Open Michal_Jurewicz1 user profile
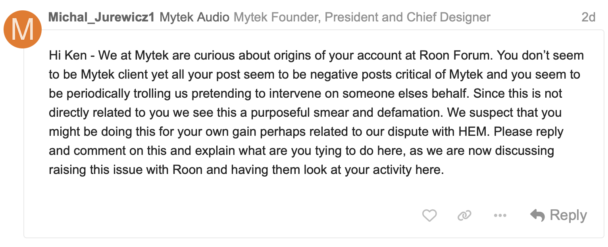The width and height of the screenshot is (608, 247). coord(101,17)
